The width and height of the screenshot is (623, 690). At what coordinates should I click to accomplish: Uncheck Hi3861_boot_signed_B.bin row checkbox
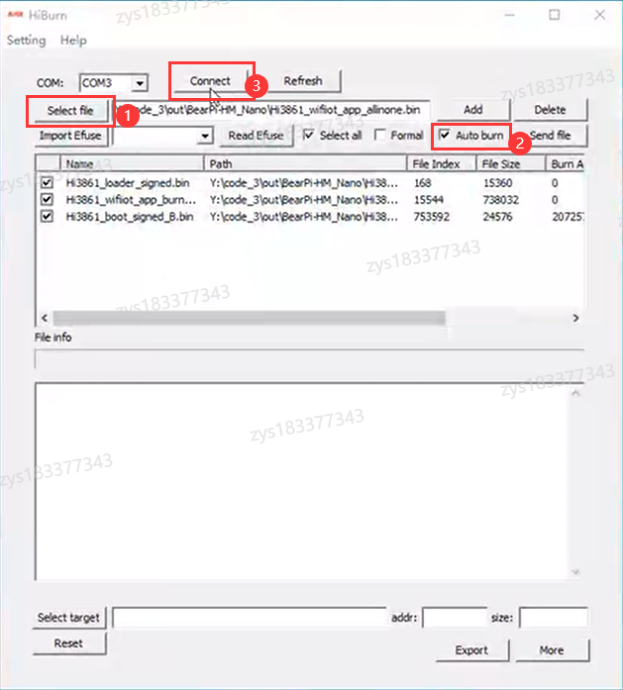47,216
